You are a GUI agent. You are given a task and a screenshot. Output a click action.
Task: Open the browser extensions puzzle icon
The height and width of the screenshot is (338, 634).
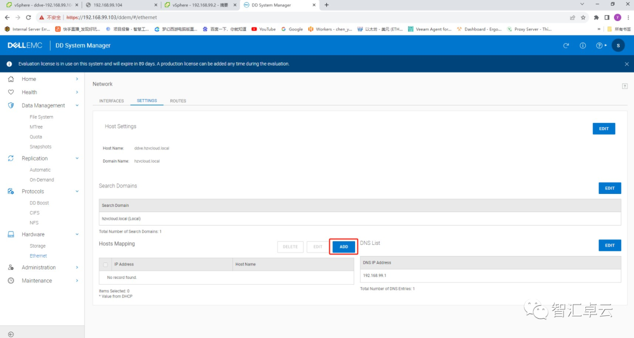point(596,18)
